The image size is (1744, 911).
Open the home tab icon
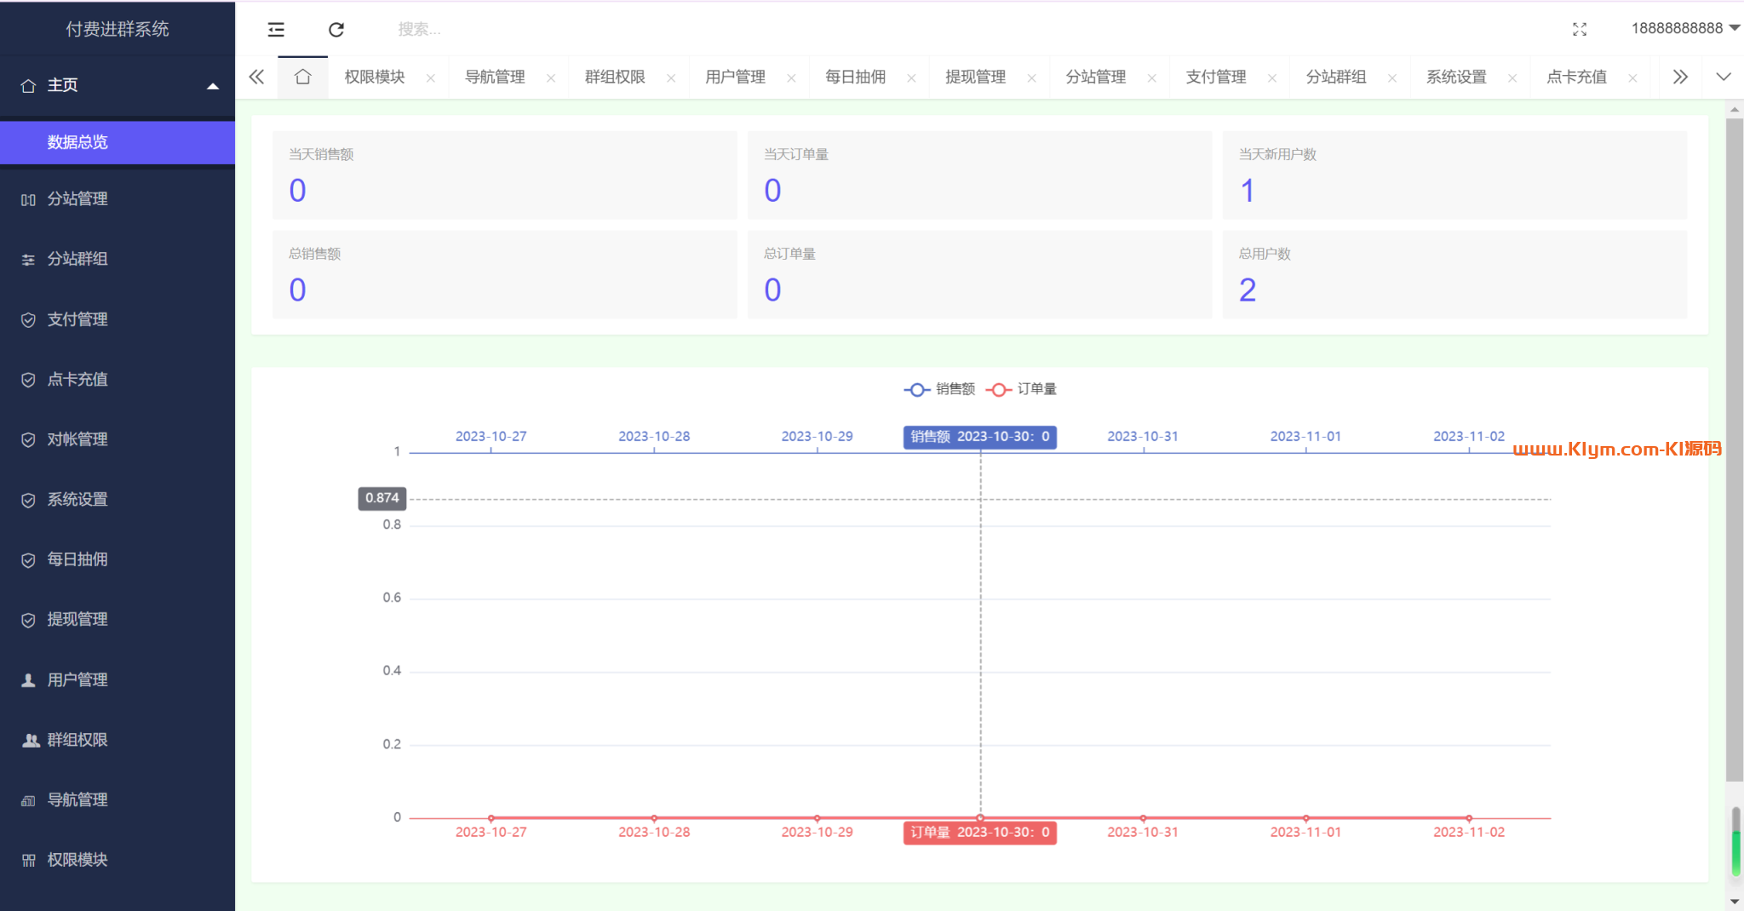pyautogui.click(x=302, y=77)
